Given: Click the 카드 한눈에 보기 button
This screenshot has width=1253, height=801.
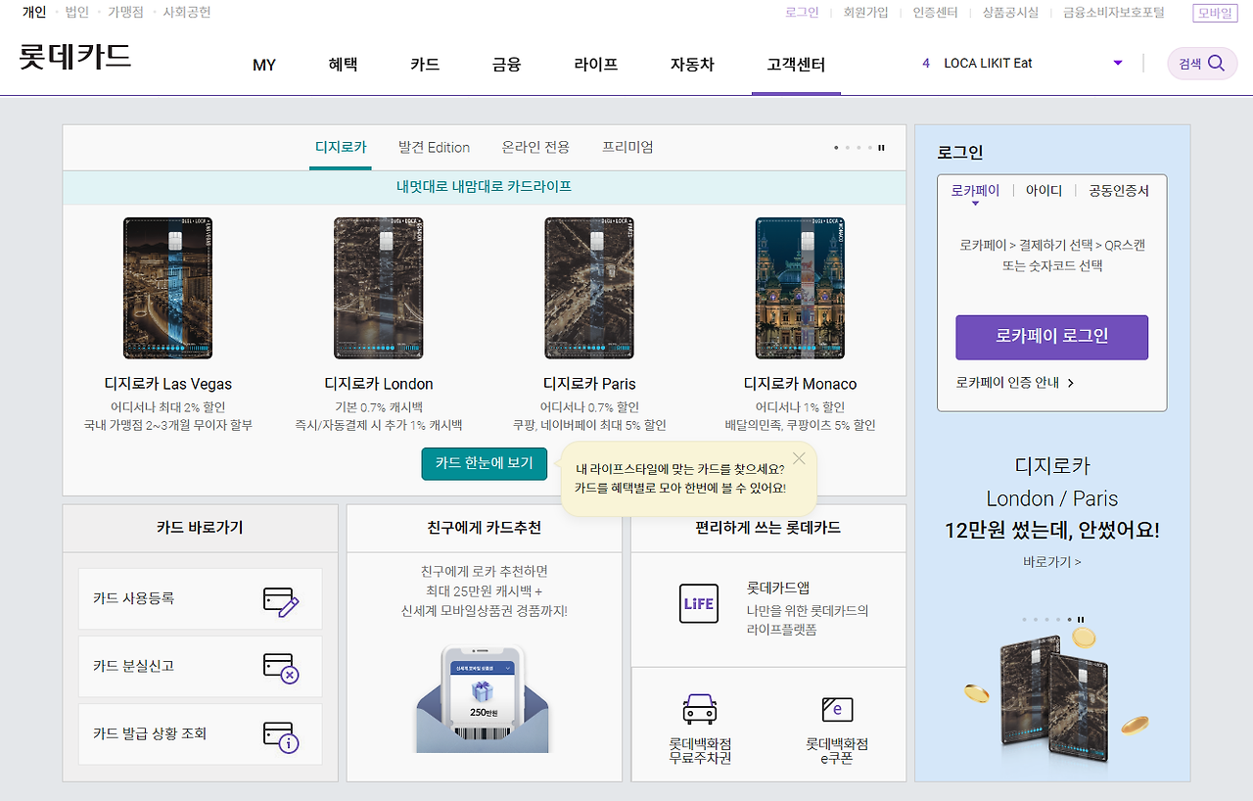Looking at the screenshot, I should pos(485,463).
